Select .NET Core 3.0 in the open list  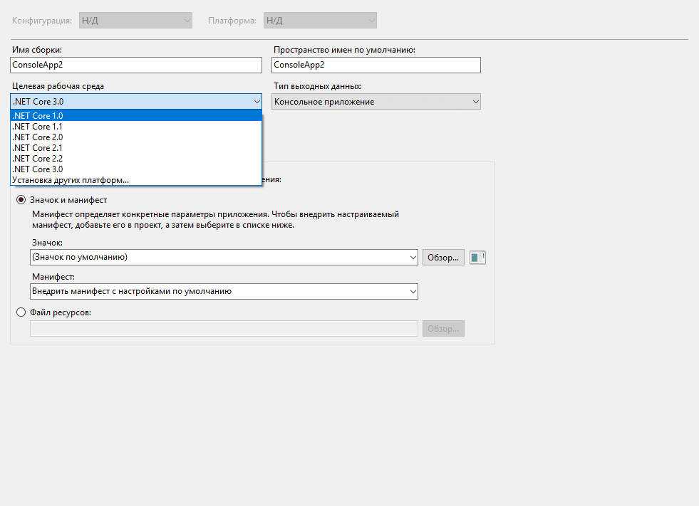pyautogui.click(x=136, y=169)
